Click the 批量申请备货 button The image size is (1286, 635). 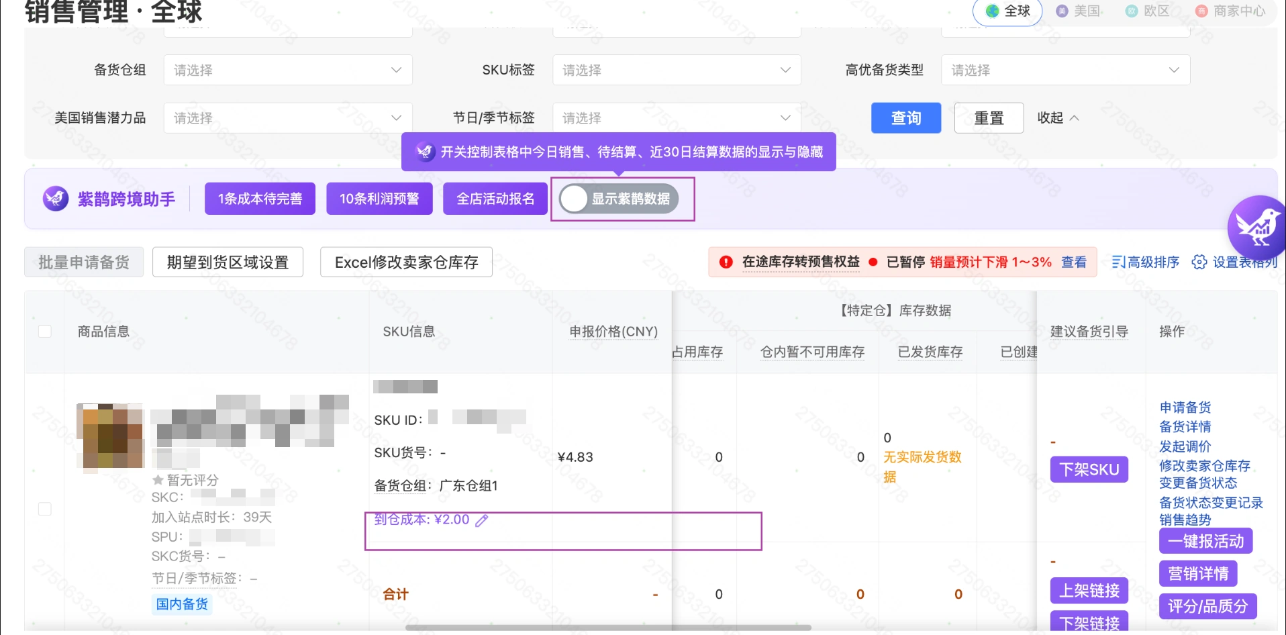point(84,262)
